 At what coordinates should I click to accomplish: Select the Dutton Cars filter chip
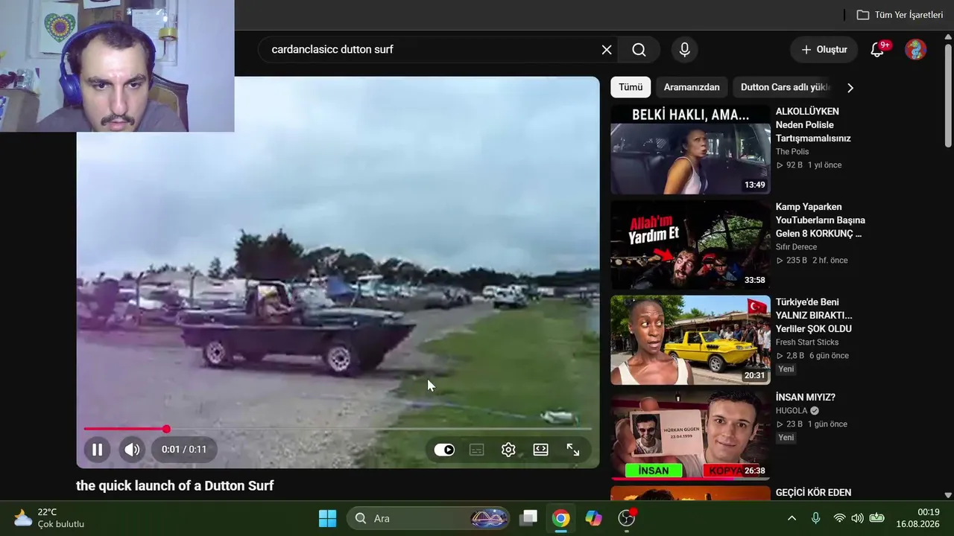[785, 87]
